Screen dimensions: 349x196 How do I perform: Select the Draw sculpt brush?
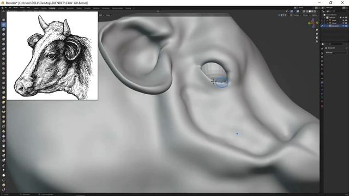pos(4,20)
